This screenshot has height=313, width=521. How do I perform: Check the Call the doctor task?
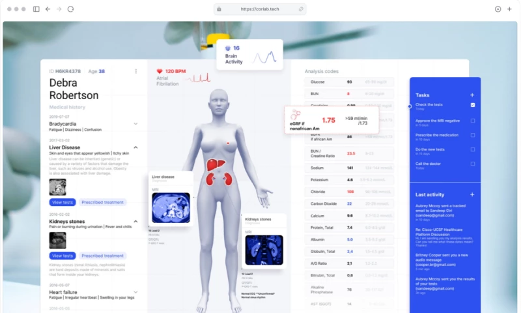(x=473, y=164)
